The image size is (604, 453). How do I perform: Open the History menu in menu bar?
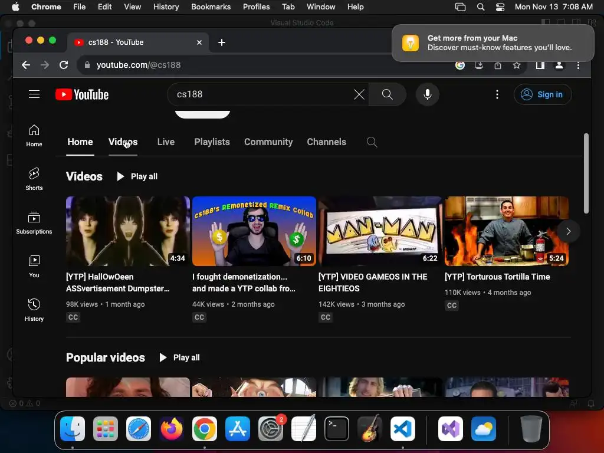[166, 6]
